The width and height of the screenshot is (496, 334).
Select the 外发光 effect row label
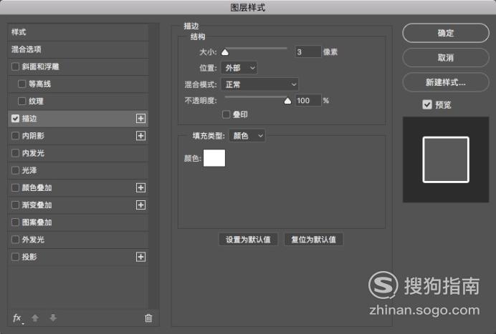coord(33,240)
